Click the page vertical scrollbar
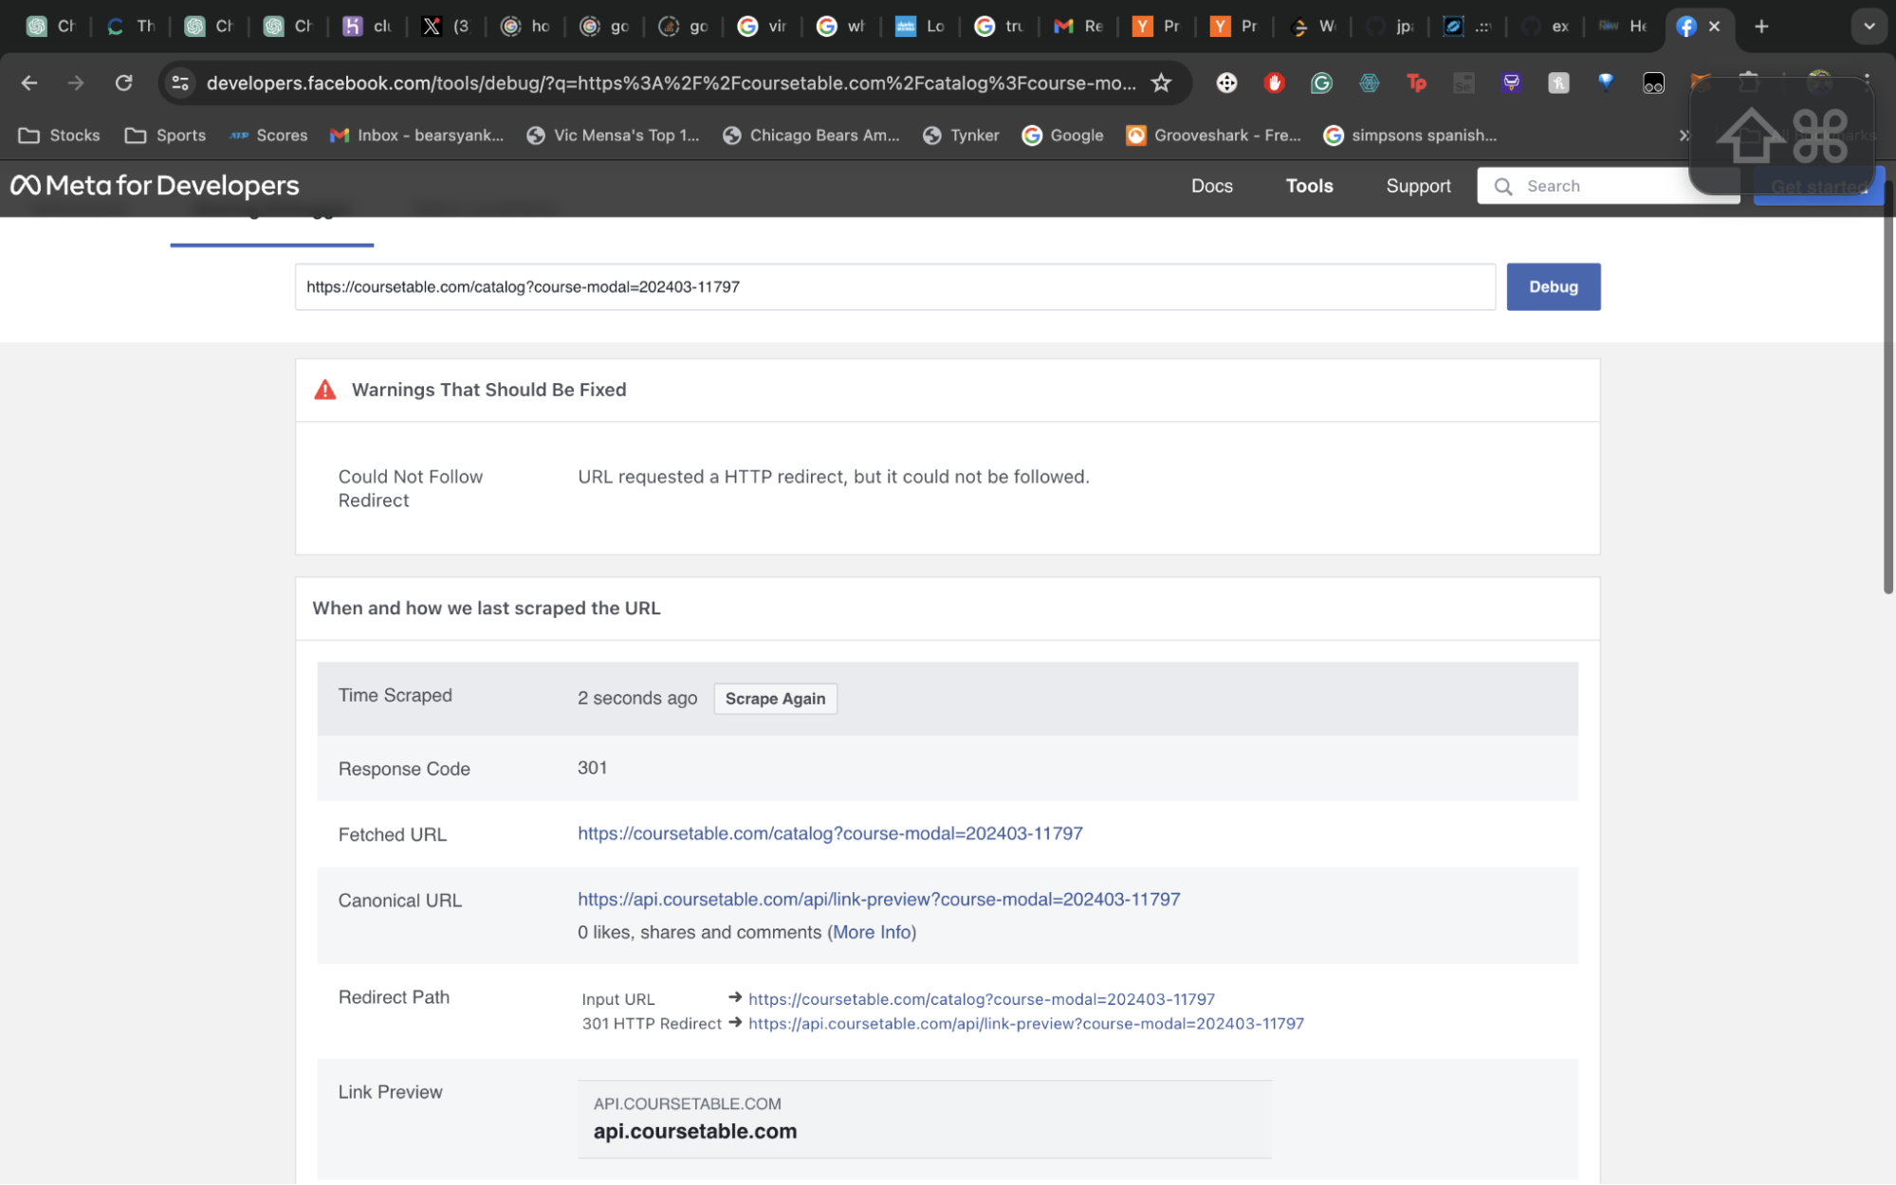This screenshot has height=1185, width=1896. point(1887,389)
